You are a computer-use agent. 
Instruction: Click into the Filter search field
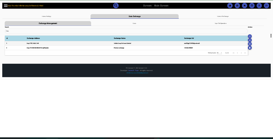click(x=126, y=31)
